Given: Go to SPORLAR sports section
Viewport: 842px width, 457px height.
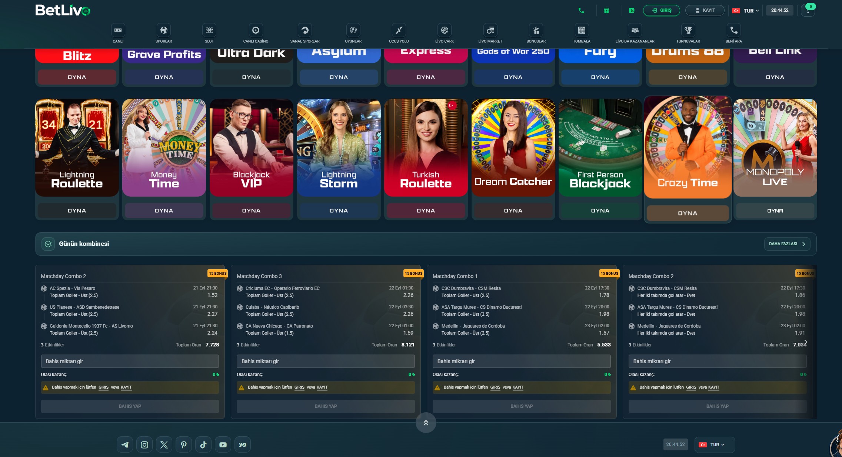Looking at the screenshot, I should coord(164,34).
